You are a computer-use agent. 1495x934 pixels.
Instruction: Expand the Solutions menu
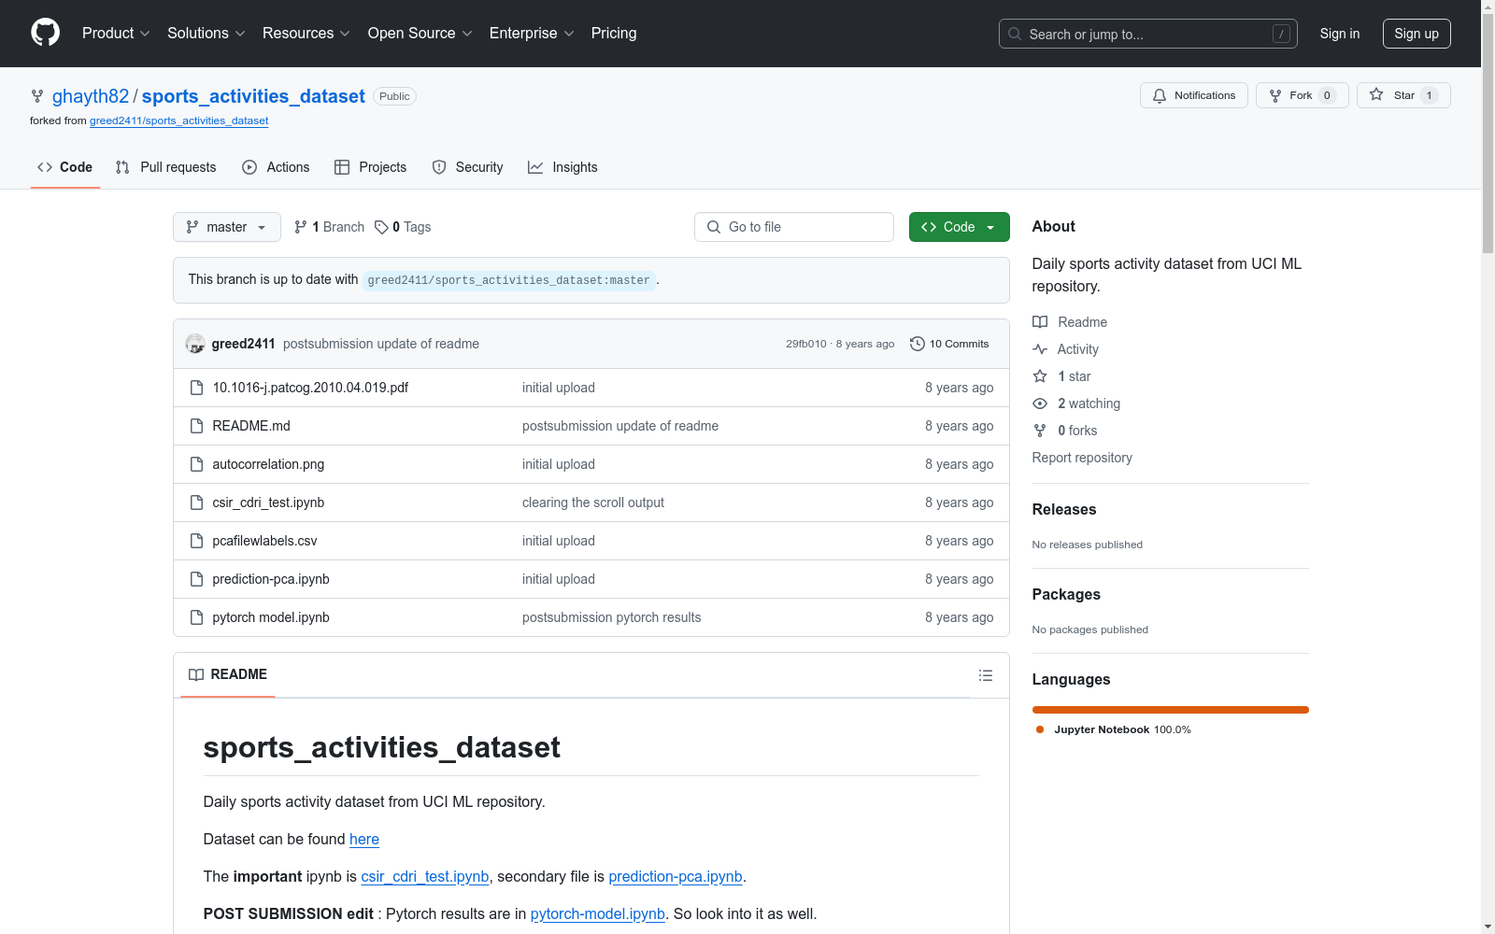pos(206,34)
